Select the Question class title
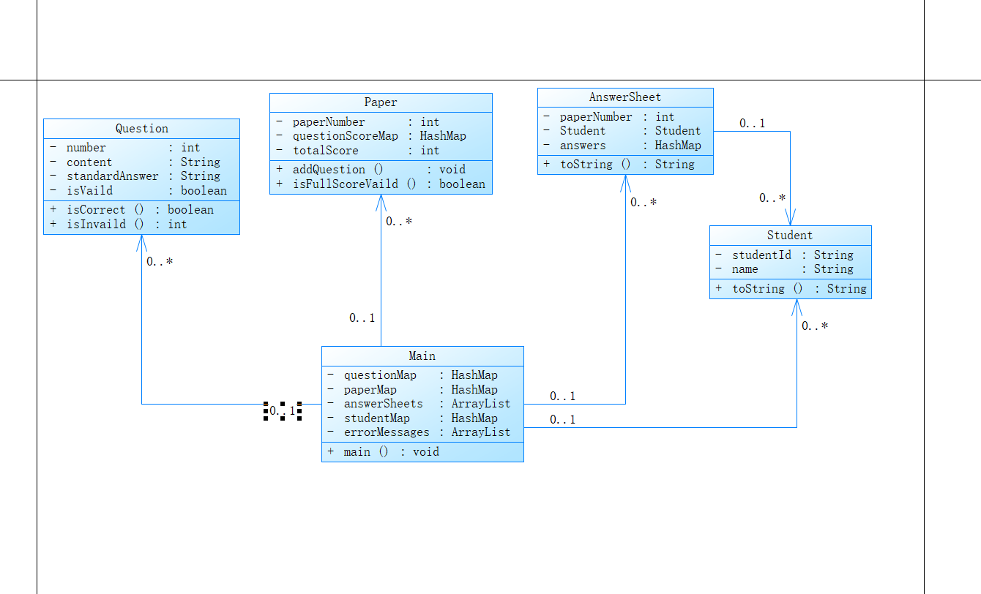Screen dimensions: 981x594 [142, 129]
